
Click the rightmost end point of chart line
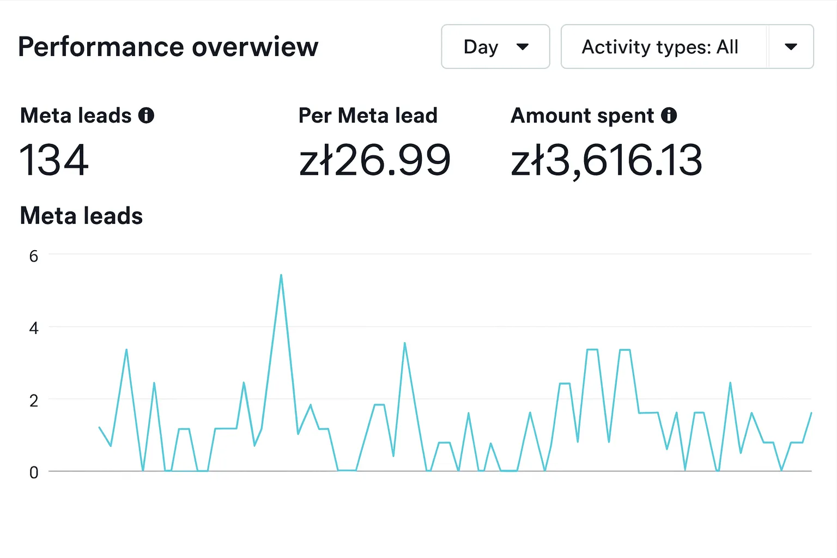pyautogui.click(x=811, y=414)
